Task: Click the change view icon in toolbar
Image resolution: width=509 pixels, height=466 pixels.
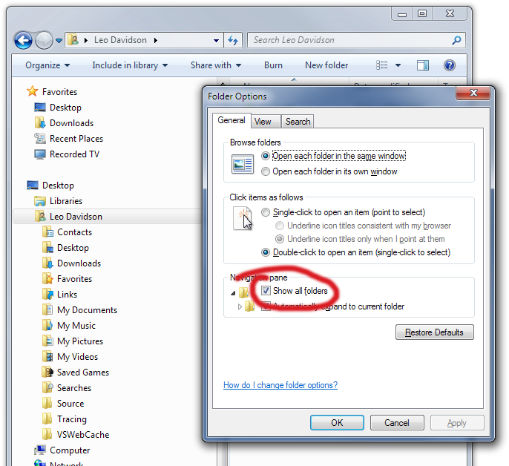Action: (381, 65)
